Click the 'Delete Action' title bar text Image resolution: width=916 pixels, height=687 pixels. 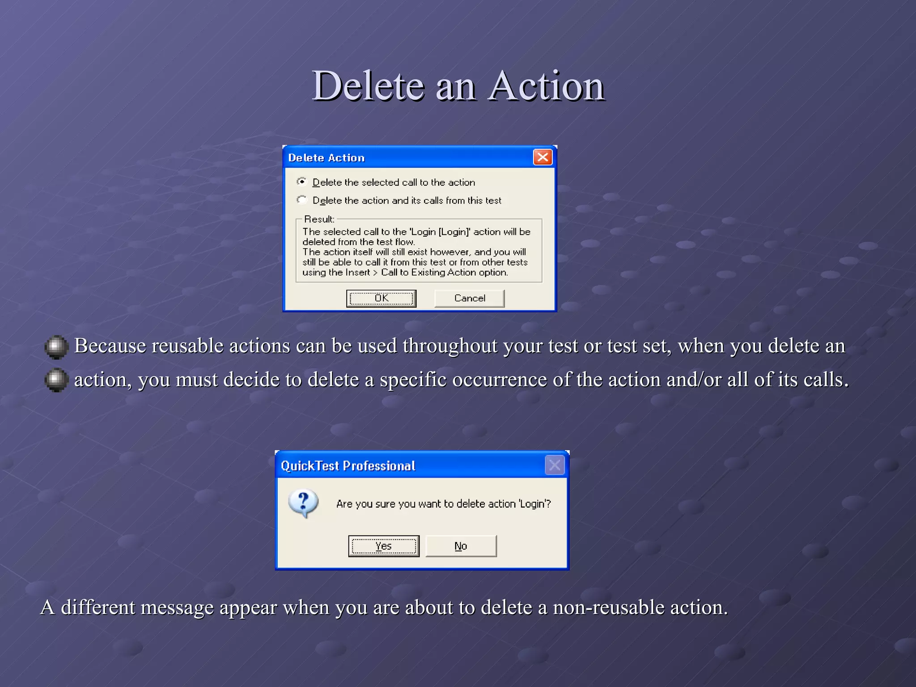(x=327, y=158)
